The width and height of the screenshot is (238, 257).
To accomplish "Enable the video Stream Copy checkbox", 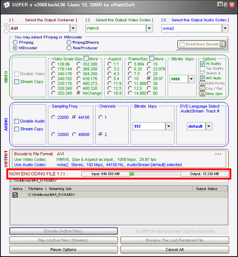I will point(17,82).
